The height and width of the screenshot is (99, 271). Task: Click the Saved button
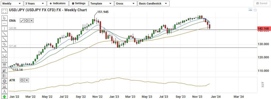click(262, 3)
